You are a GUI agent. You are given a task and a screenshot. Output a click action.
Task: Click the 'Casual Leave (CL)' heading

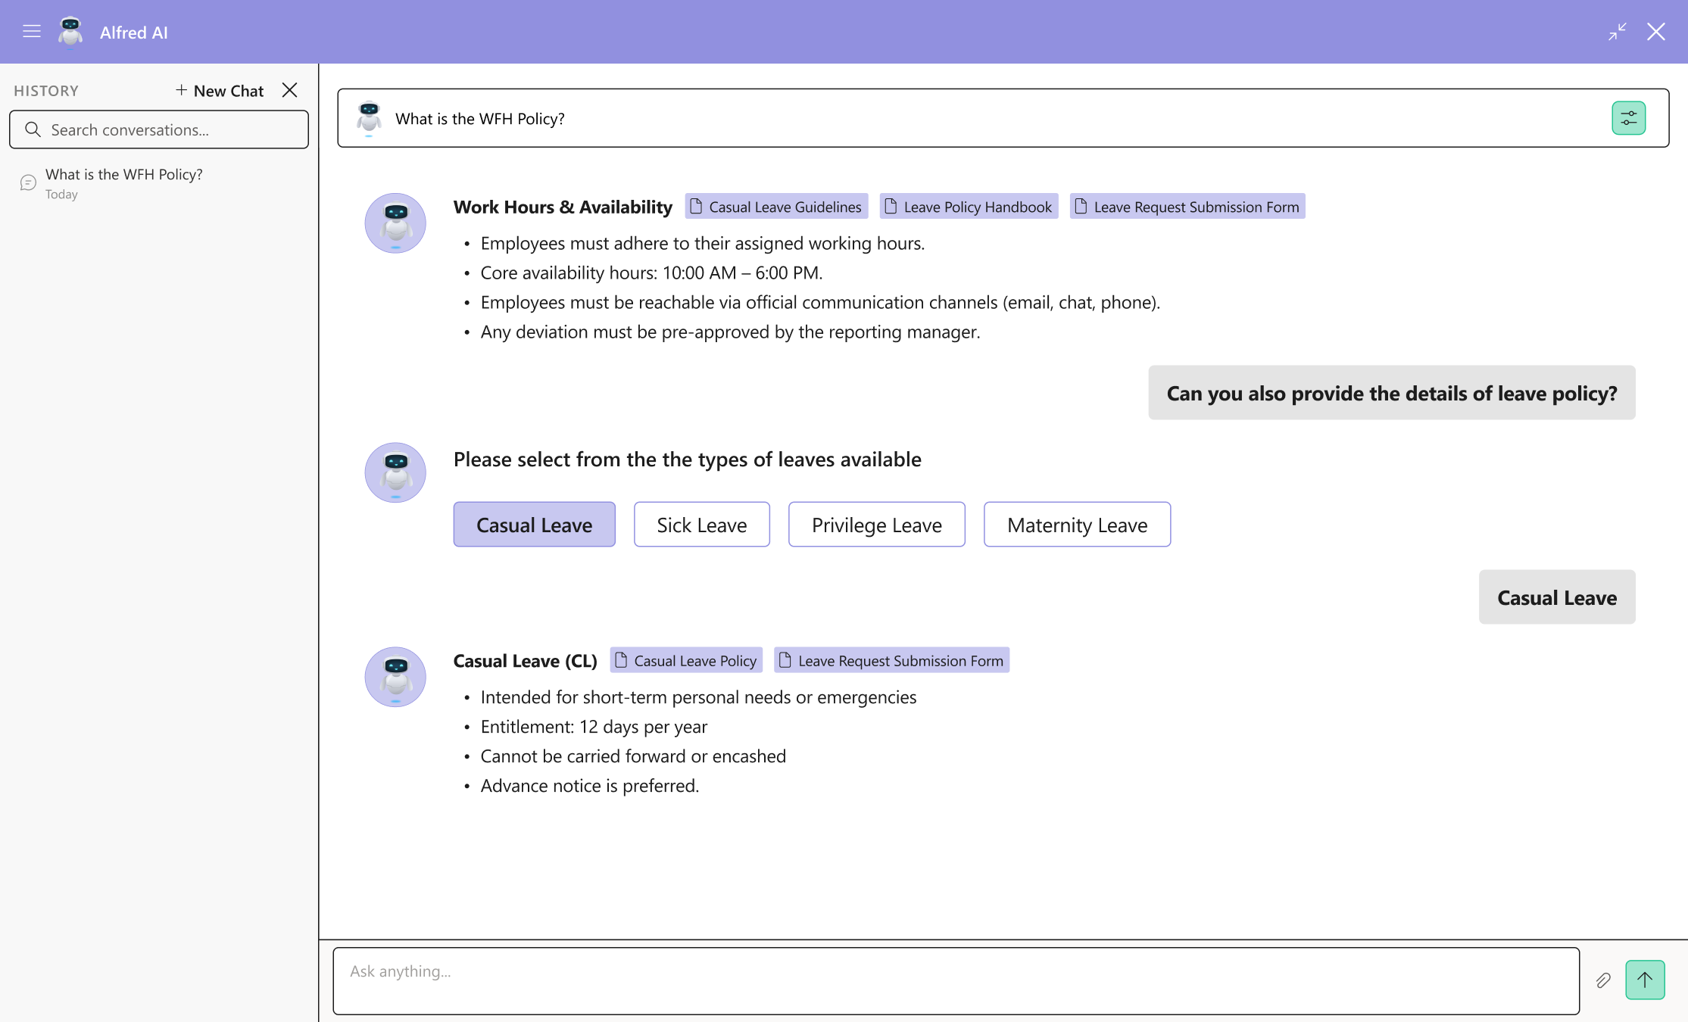tap(526, 661)
